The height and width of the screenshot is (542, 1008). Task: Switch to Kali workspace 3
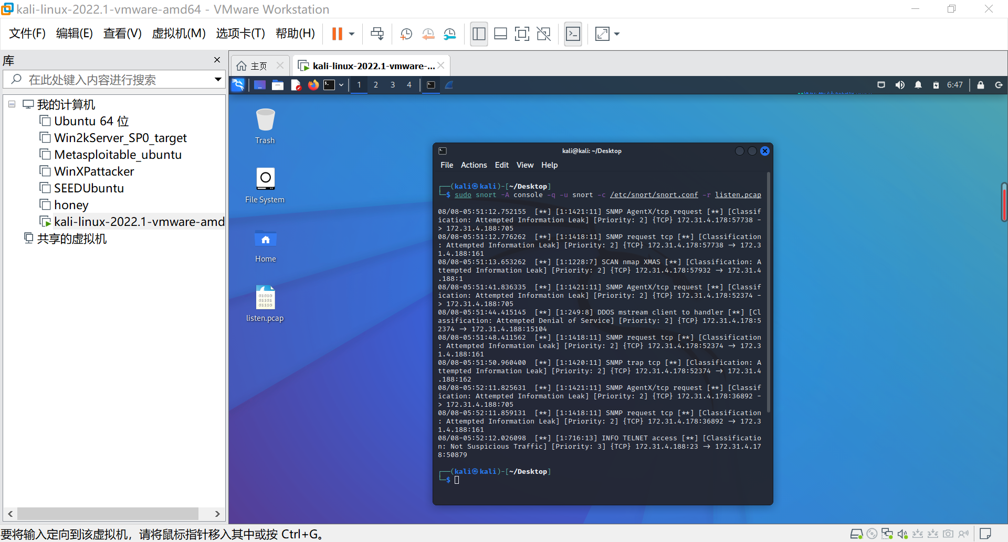coord(393,85)
